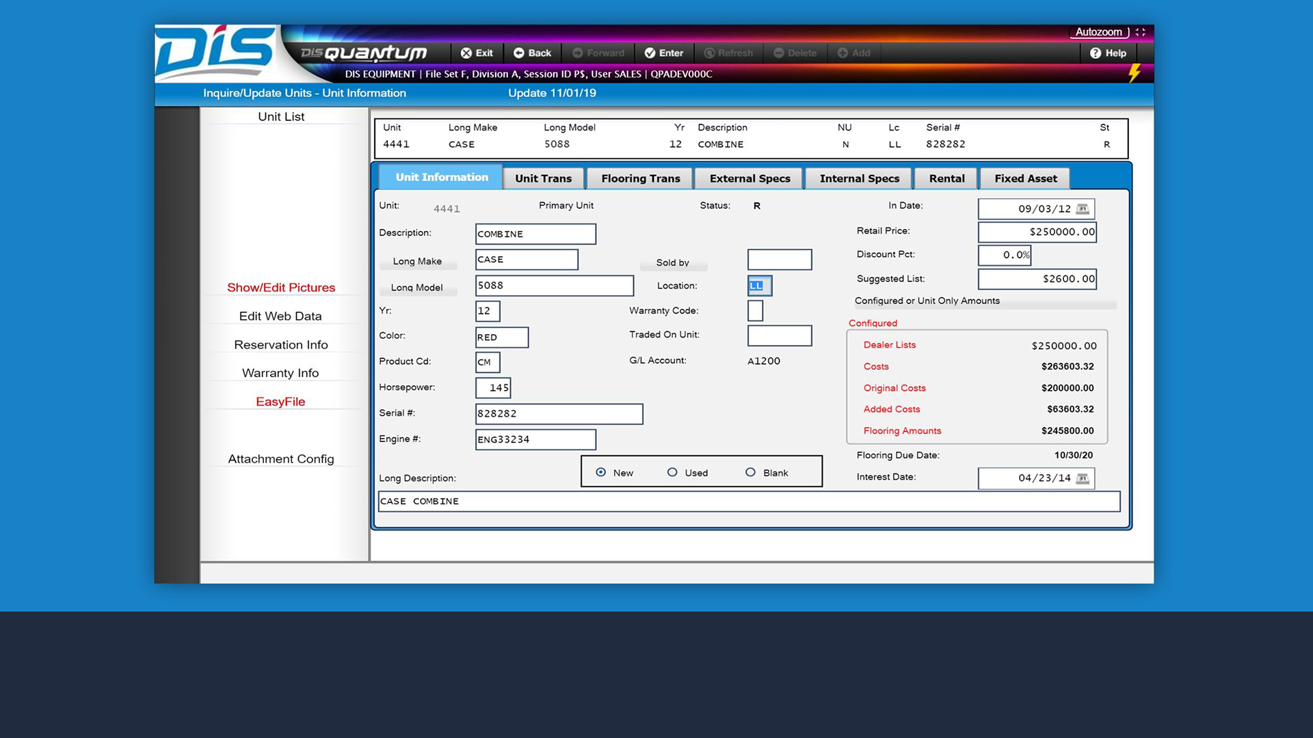
Task: Select the Blank radio button
Action: 750,472
